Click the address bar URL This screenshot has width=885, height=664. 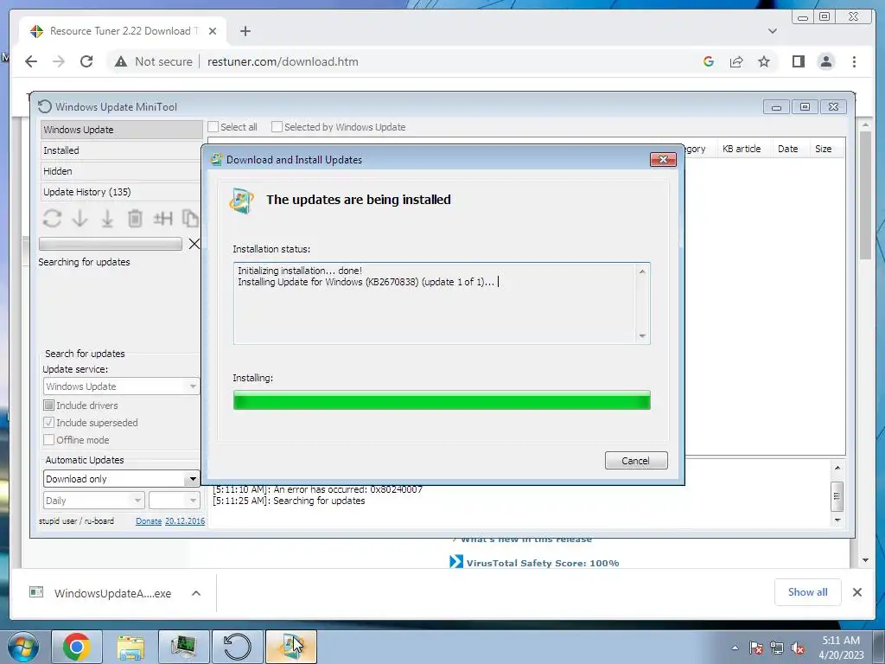[x=283, y=61]
